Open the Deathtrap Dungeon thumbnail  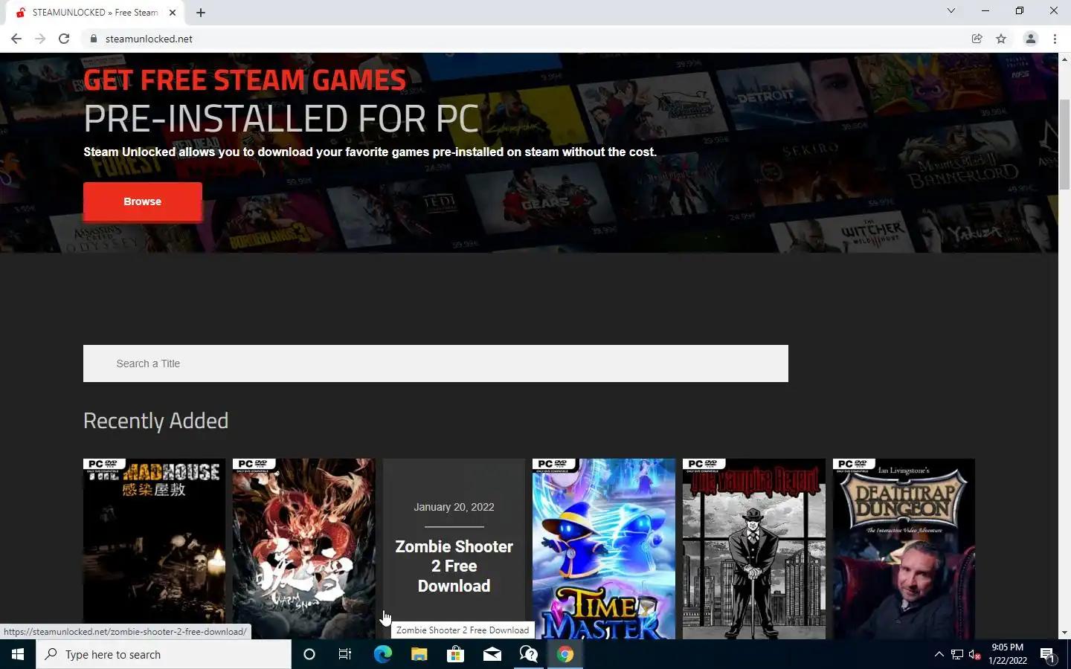click(904, 549)
